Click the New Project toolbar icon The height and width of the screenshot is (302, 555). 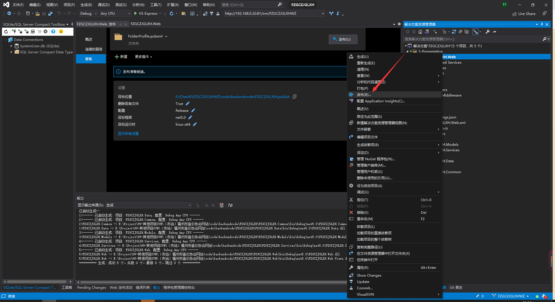pos(28,14)
